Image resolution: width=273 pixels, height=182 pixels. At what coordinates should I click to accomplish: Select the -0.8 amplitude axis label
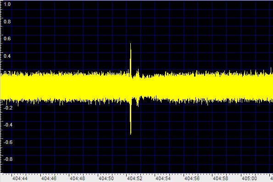(x=8, y=159)
